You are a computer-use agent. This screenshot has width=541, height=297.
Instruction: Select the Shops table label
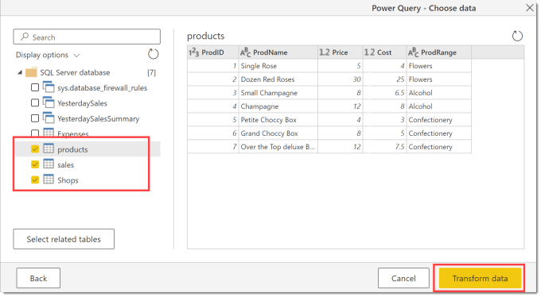(x=68, y=180)
